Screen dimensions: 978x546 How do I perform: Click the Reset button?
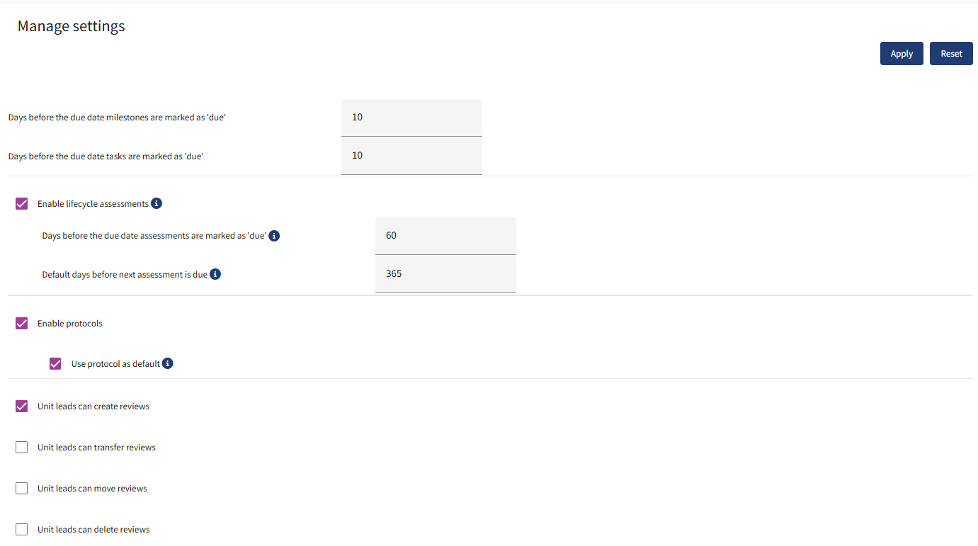951,54
